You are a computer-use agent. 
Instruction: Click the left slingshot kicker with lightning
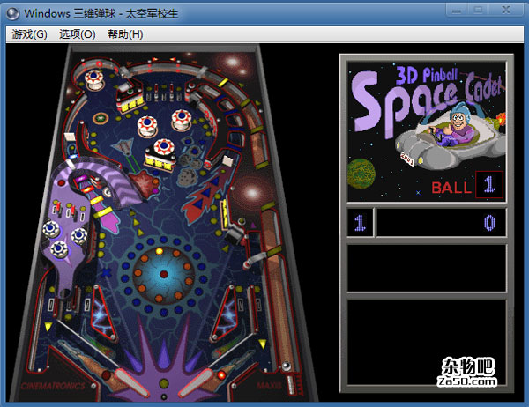pyautogui.click(x=103, y=314)
